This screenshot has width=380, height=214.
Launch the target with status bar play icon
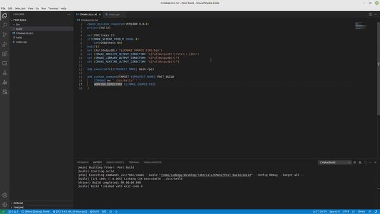pos(116,212)
